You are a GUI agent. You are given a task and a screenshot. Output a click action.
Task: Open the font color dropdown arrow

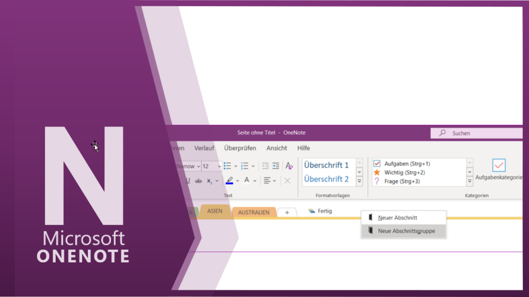coord(255,181)
